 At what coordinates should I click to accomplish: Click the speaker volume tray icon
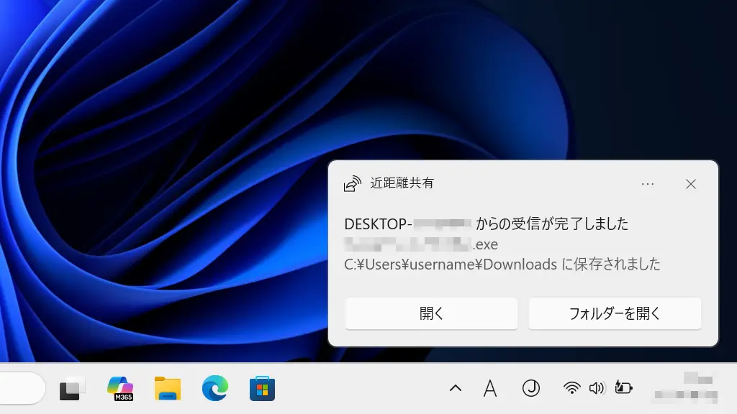pos(597,389)
